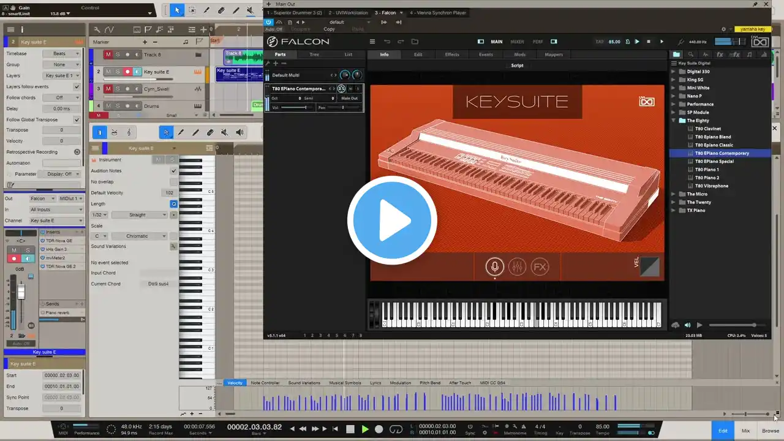Toggle Layers follow events checkbox
Image resolution: width=784 pixels, height=441 pixels.
[77, 86]
